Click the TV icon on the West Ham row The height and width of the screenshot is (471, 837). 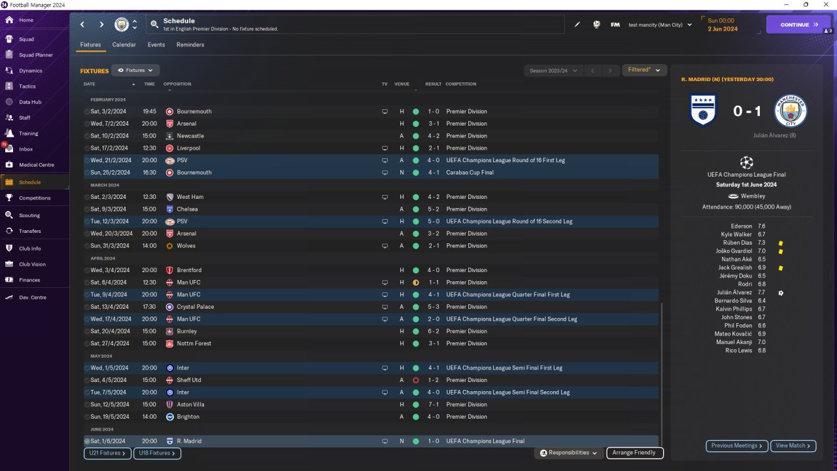coord(385,197)
